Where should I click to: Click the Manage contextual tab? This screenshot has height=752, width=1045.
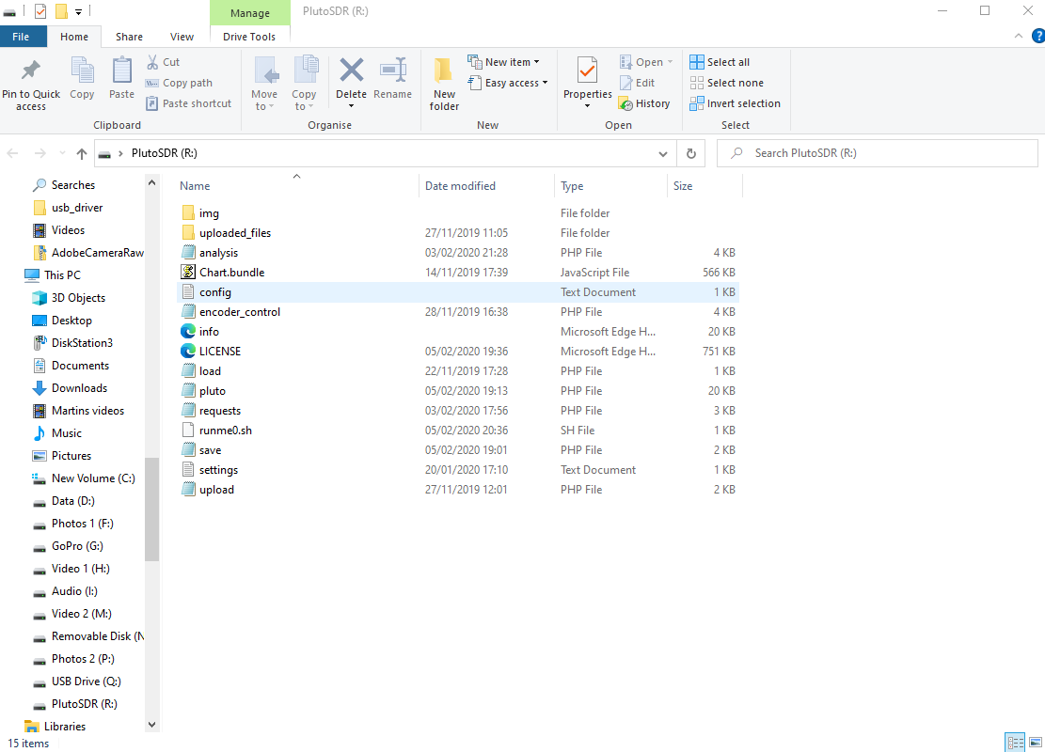point(250,12)
